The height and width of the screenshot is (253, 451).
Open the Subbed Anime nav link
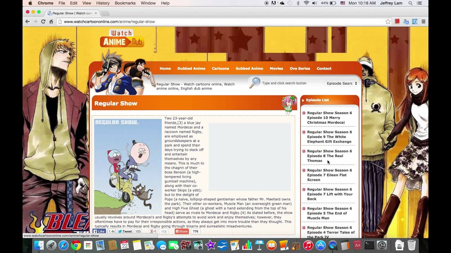pos(249,69)
